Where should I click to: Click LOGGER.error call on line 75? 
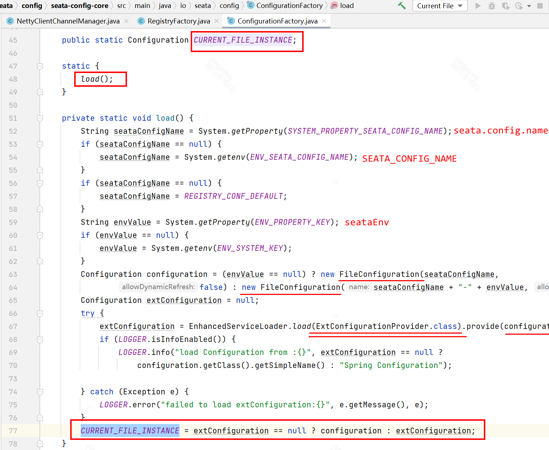(127, 404)
